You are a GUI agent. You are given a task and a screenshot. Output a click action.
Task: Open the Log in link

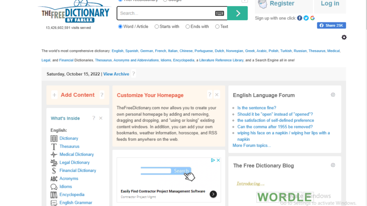tap(330, 3)
